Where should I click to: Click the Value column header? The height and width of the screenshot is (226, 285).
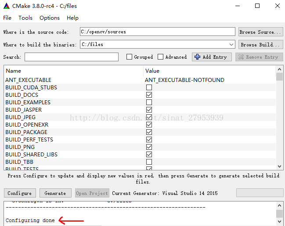click(x=152, y=71)
